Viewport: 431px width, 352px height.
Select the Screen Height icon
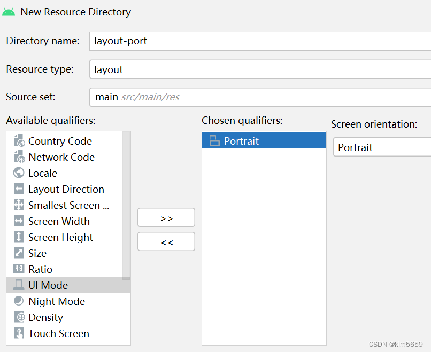[x=19, y=237]
